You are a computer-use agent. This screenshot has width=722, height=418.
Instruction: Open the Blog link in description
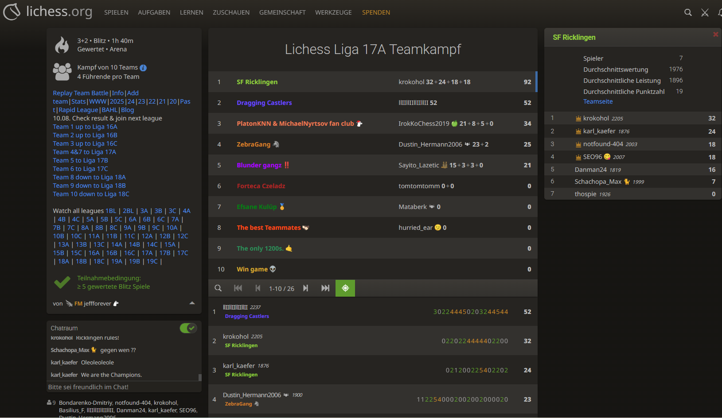tap(127, 110)
